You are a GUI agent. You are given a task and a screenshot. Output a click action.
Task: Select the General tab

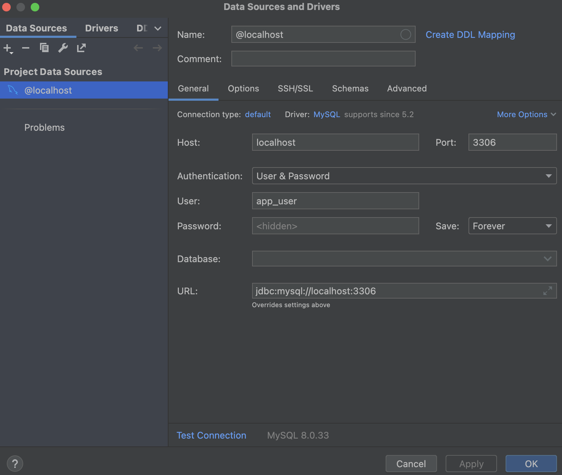pos(193,89)
